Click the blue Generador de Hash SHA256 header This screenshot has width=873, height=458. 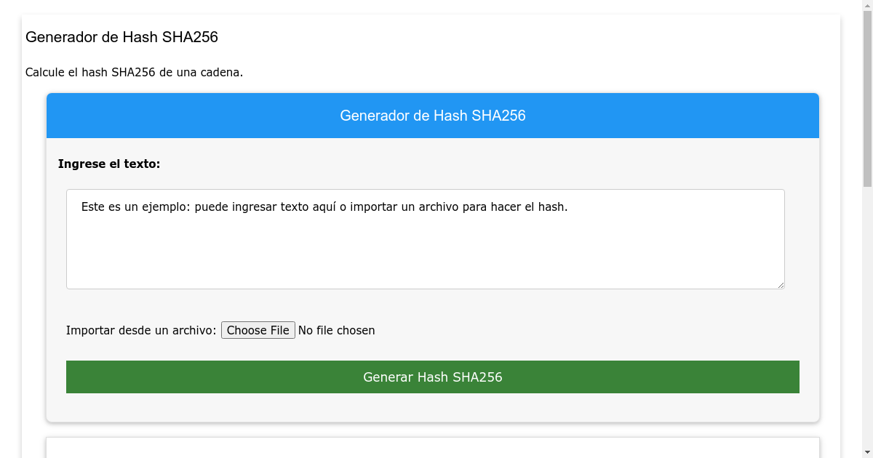[433, 115]
